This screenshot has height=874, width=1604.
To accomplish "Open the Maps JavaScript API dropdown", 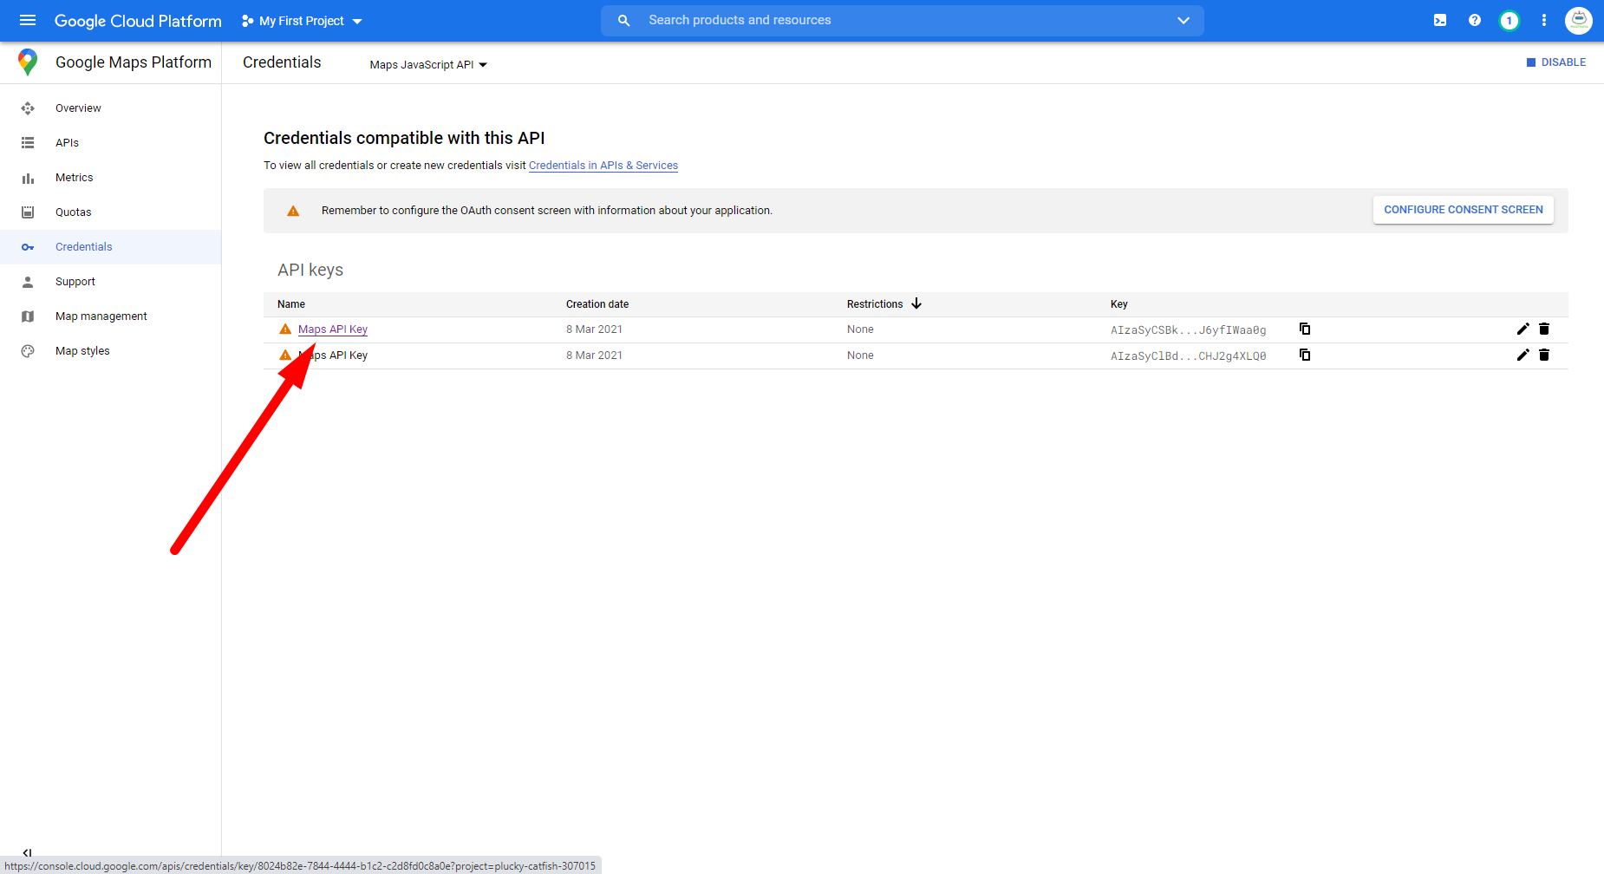I will [x=428, y=65].
